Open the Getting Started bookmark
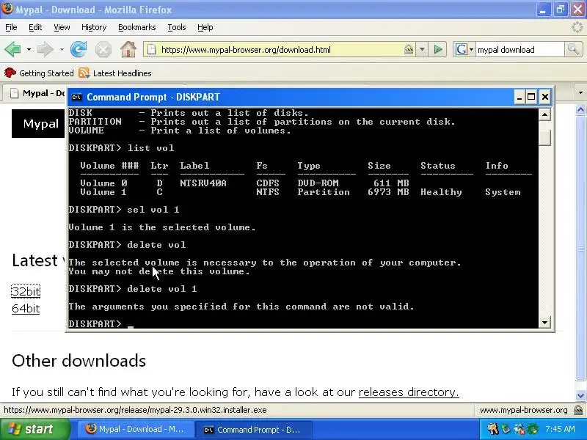The height and width of the screenshot is (440, 587). click(39, 73)
